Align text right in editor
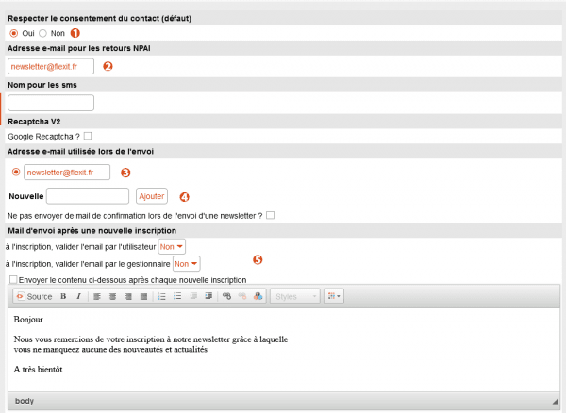This screenshot has height=413, width=566. (128, 296)
